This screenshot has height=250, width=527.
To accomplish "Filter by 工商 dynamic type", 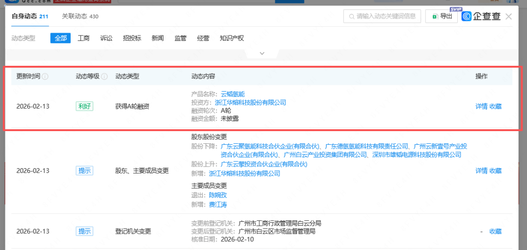I will tap(83, 38).
